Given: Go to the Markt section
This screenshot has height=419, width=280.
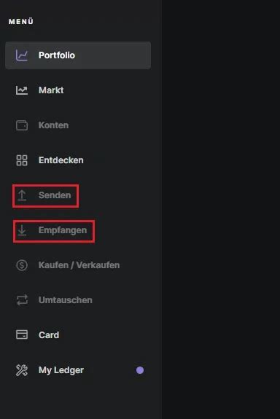Looking at the screenshot, I should [x=51, y=90].
